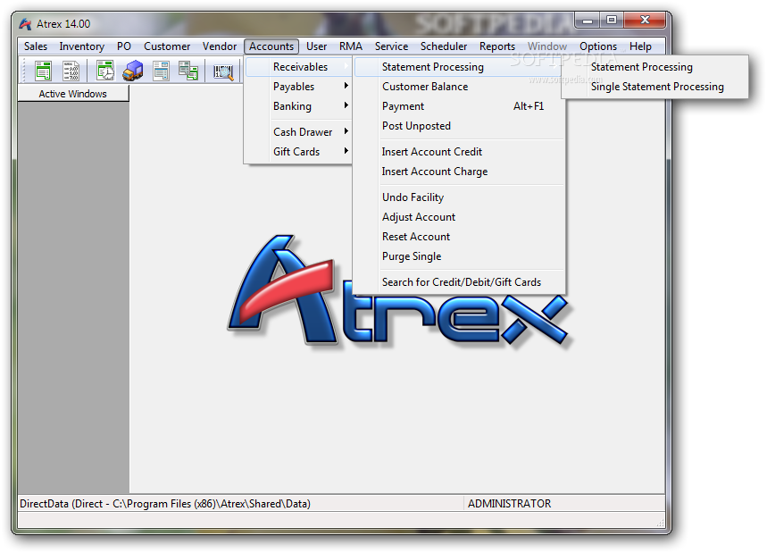Screen dimensions: 767x553
Task: Open the User menu
Action: click(x=316, y=46)
